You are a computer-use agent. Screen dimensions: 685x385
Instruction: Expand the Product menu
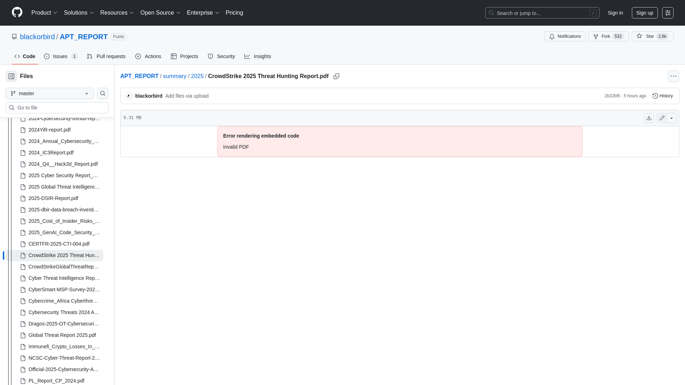pyautogui.click(x=44, y=13)
